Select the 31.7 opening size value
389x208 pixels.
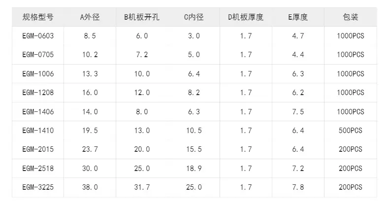click(142, 187)
